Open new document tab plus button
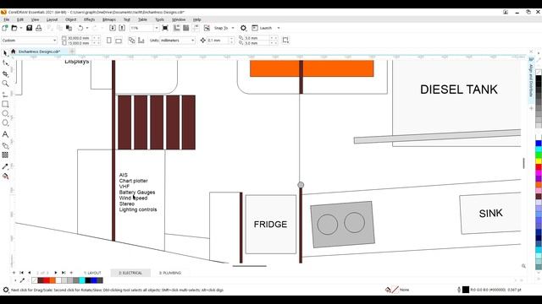The image size is (542, 304). pos(72,52)
